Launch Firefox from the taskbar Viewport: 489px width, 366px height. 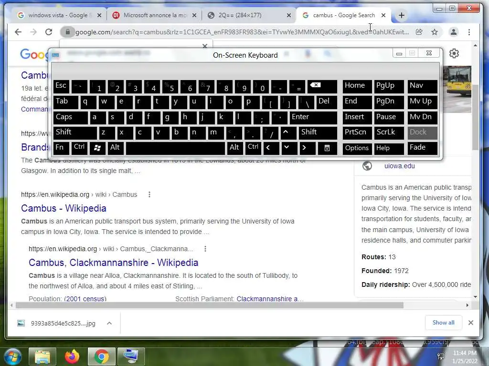click(x=72, y=356)
